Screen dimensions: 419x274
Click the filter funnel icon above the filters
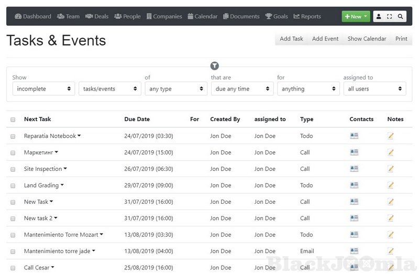click(214, 65)
